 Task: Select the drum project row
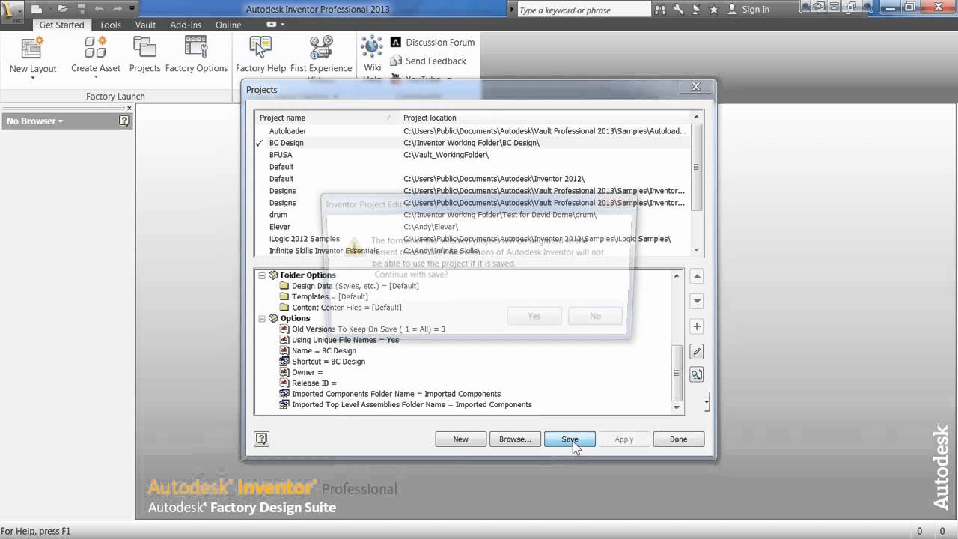click(472, 215)
